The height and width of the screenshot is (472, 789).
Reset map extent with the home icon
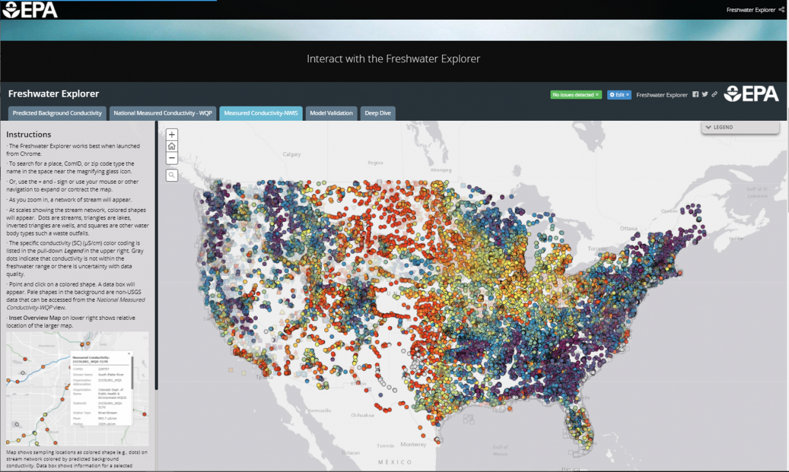coord(171,147)
